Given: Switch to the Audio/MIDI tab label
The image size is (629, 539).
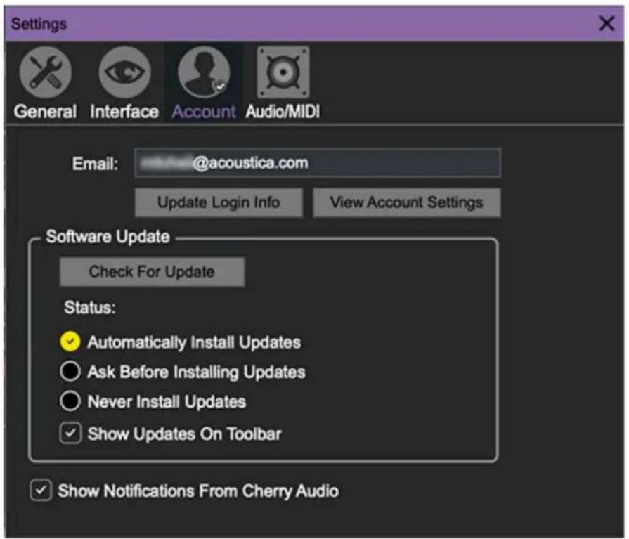Looking at the screenshot, I should [x=283, y=112].
